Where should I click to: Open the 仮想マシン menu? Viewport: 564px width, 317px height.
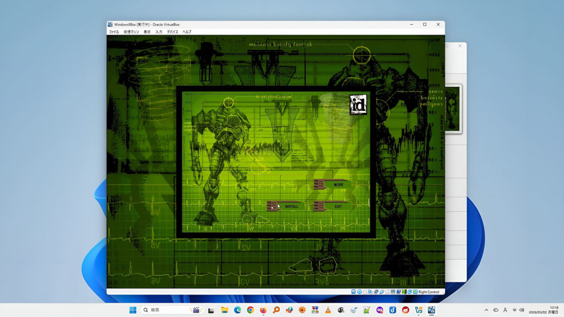pyautogui.click(x=131, y=32)
